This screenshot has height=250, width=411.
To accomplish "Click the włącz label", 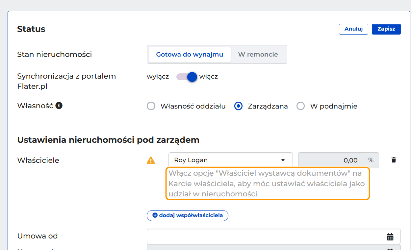I will 209,77.
